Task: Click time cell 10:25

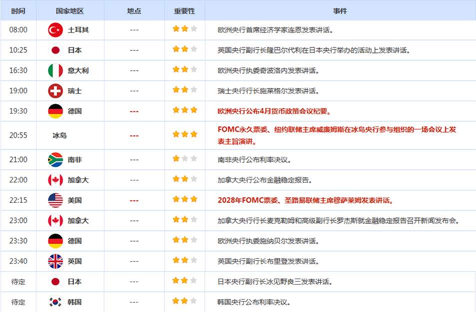Action: pos(18,50)
